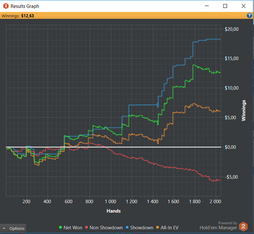Click the Hands x-axis title
This screenshot has height=234, width=254.
pos(114,211)
